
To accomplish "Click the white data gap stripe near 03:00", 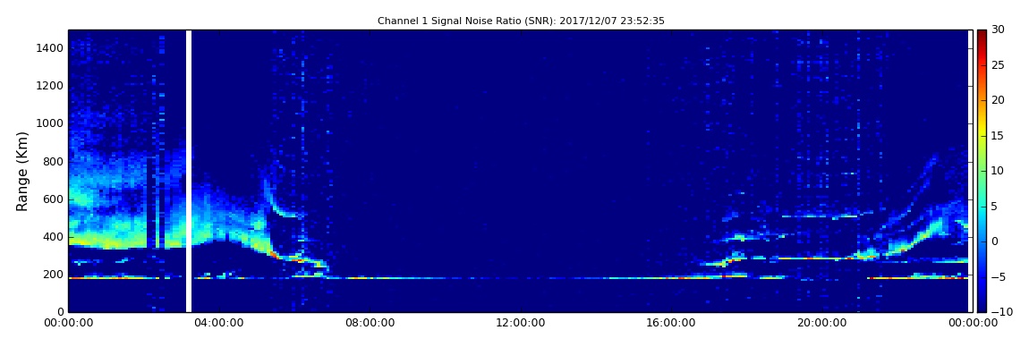I will coord(189,171).
